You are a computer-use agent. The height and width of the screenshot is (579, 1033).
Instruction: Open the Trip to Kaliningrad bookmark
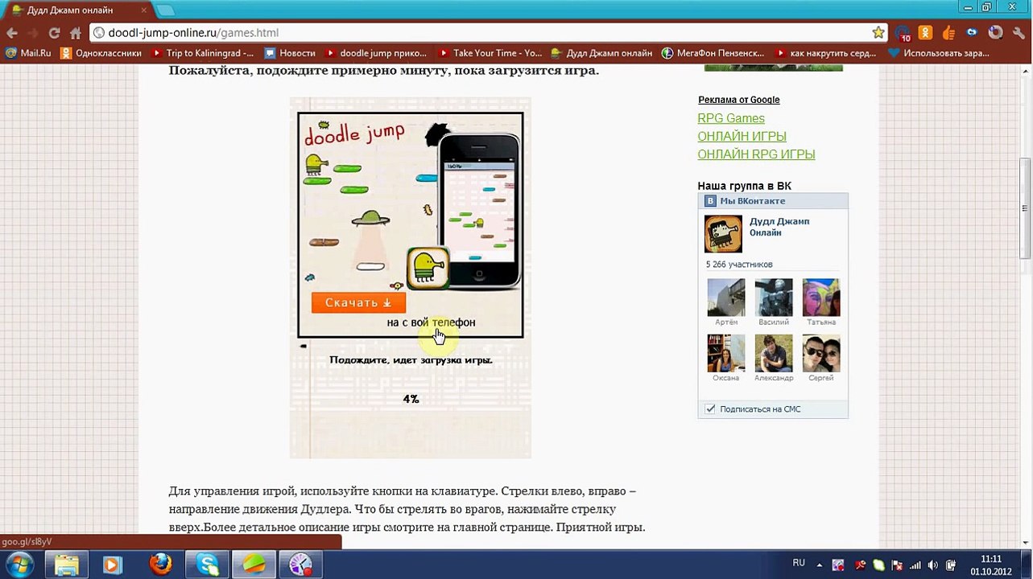(x=201, y=53)
